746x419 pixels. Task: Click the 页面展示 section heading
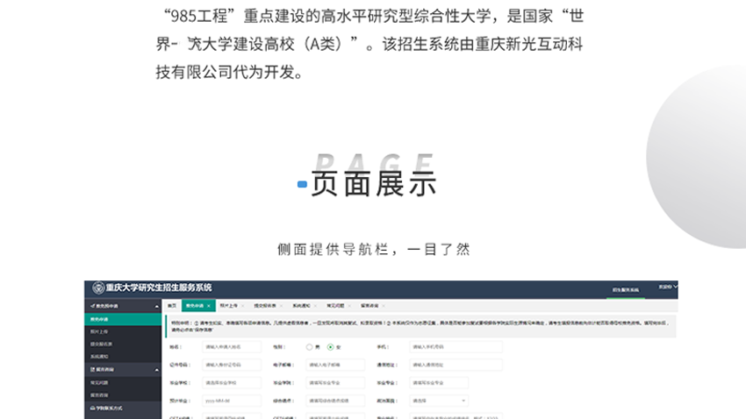point(374,184)
